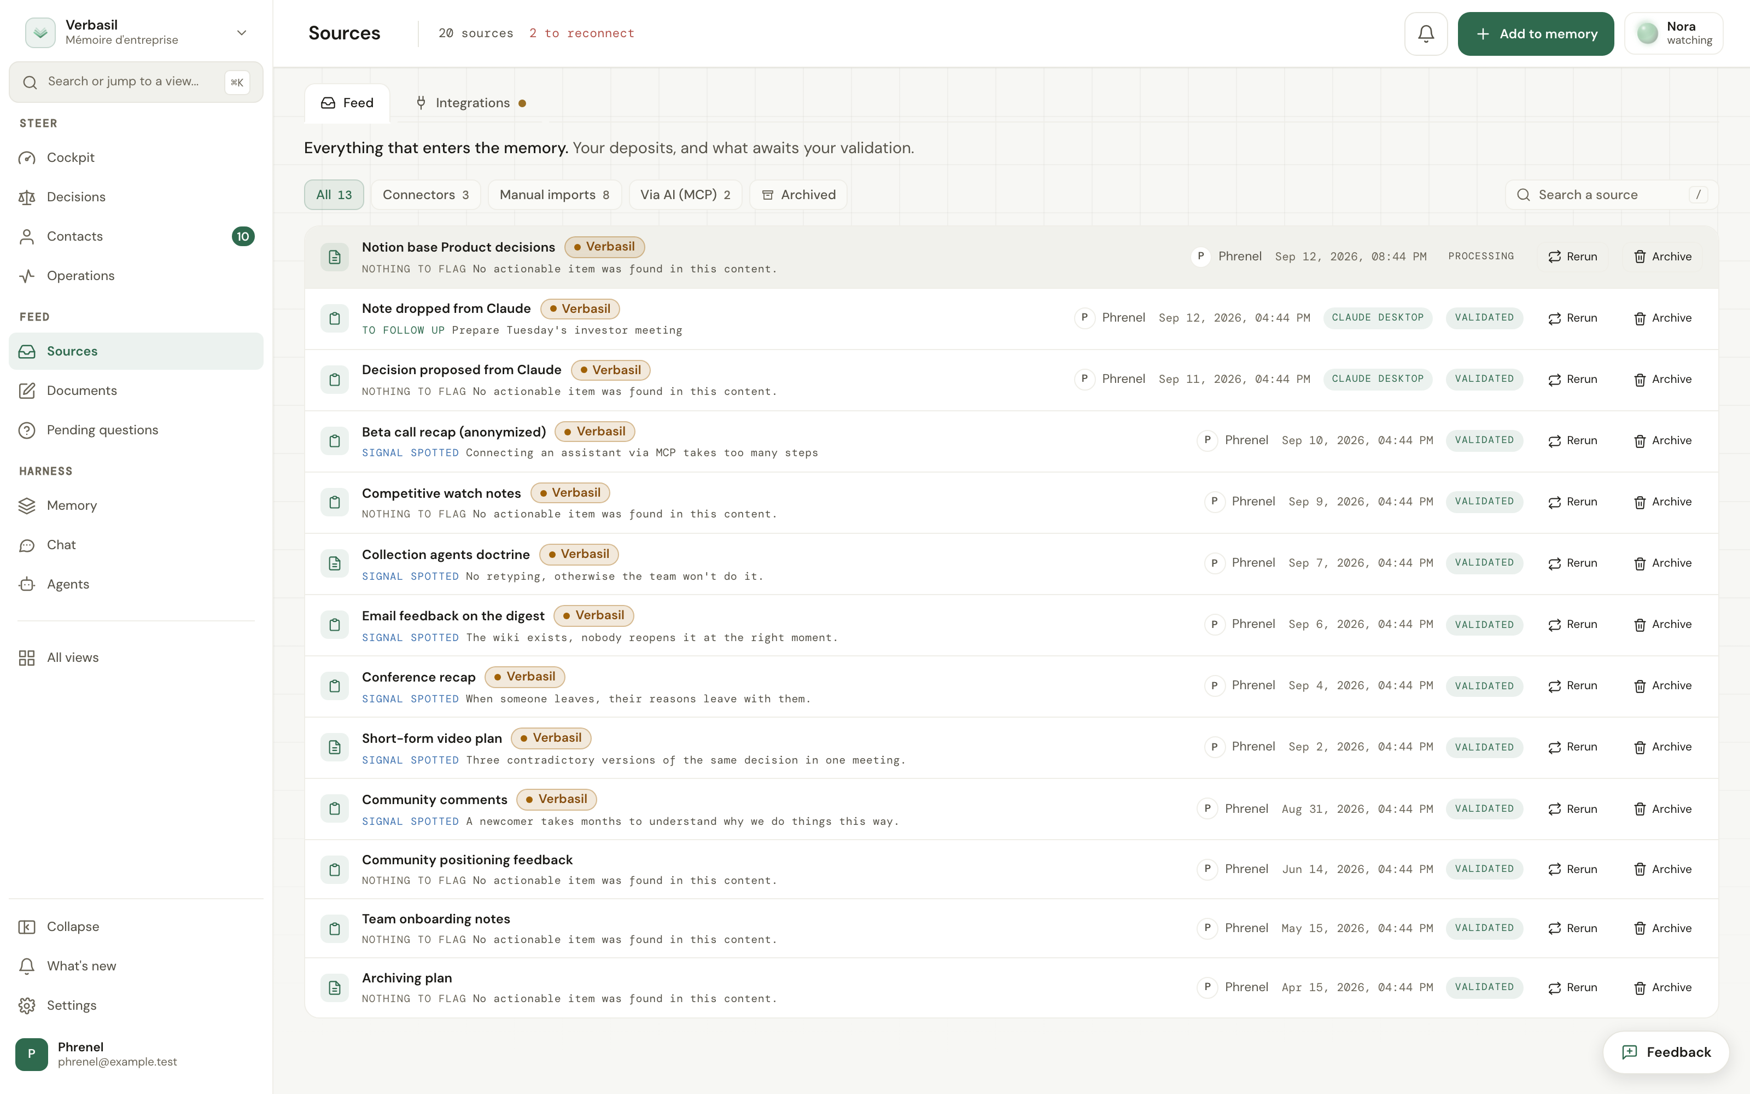Viewport: 1750px width, 1094px height.
Task: Rerun Short-form video plan
Action: pyautogui.click(x=1572, y=747)
